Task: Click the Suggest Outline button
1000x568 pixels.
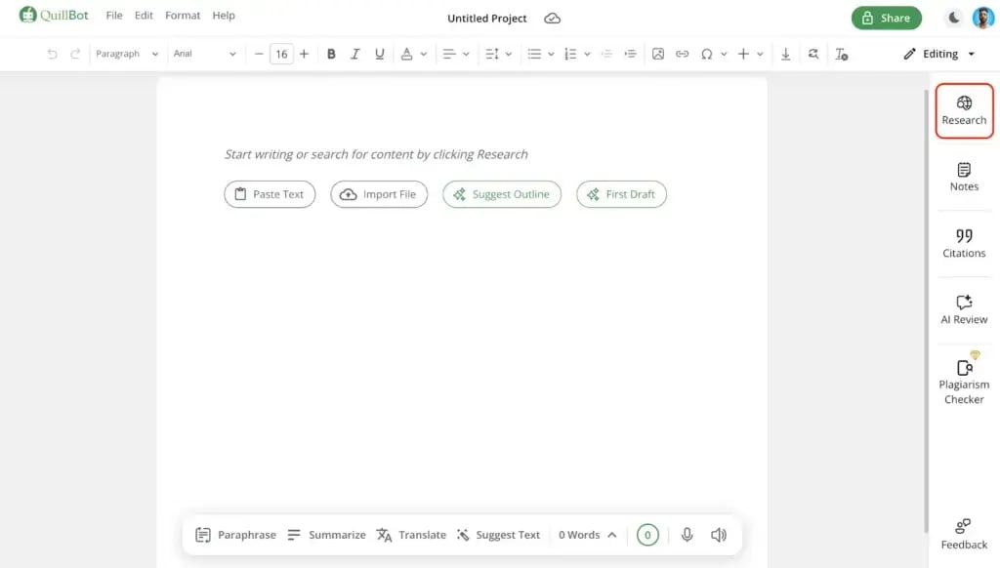Action: [502, 194]
